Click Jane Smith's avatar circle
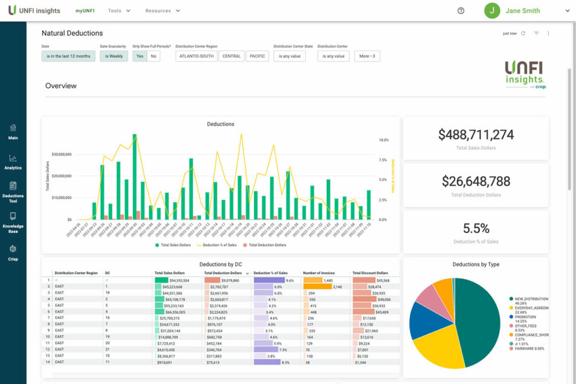 click(492, 11)
